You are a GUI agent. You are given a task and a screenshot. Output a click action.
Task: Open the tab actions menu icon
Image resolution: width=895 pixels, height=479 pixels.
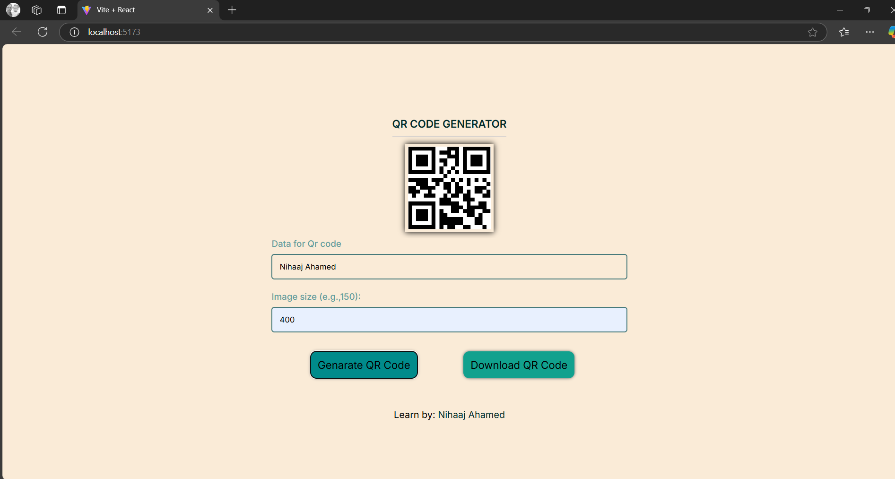[61, 10]
